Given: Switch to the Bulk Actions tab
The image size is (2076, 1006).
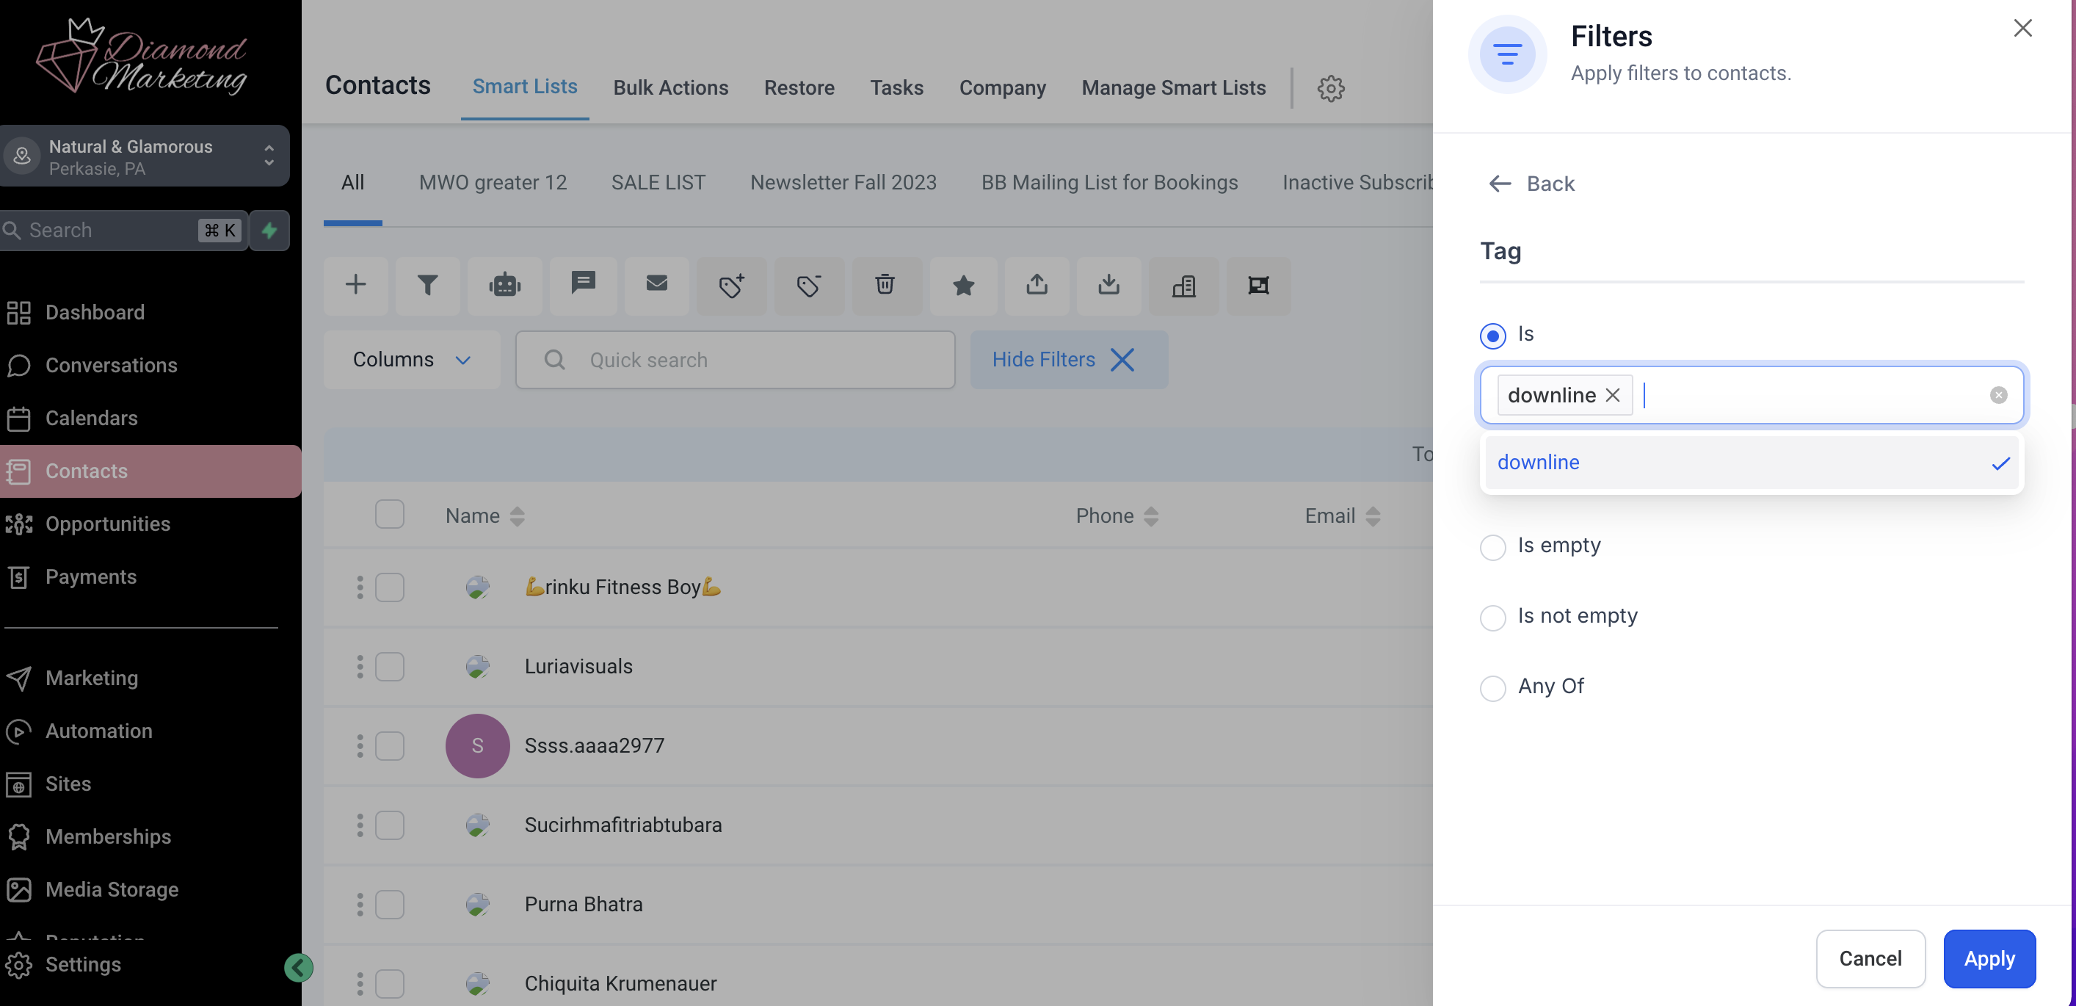Looking at the screenshot, I should coord(670,88).
